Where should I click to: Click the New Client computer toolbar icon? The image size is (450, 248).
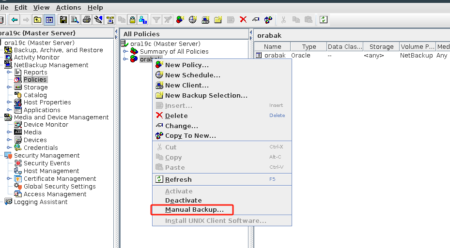pos(205,20)
